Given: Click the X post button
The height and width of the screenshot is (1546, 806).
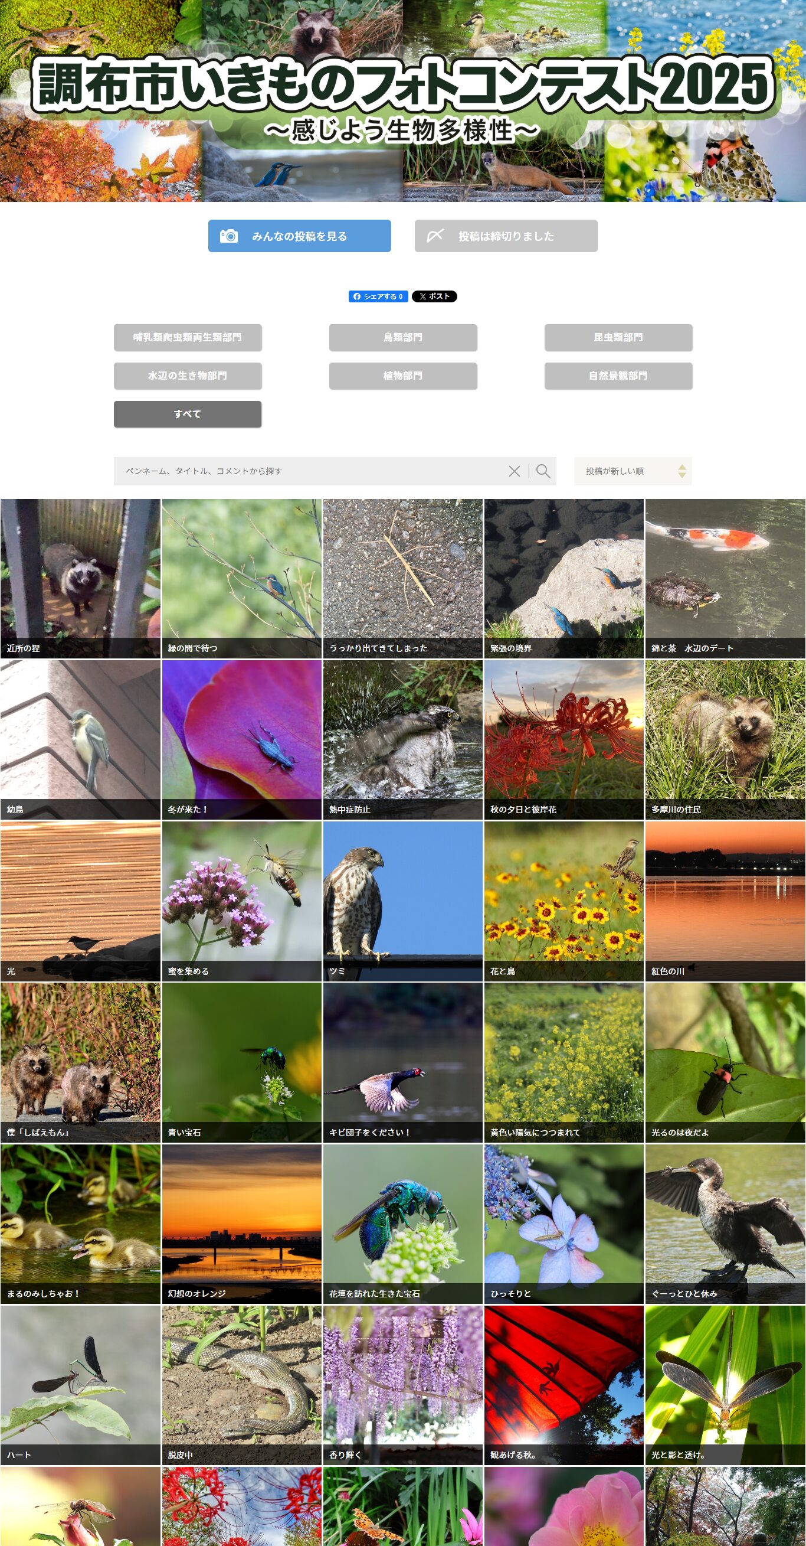Looking at the screenshot, I should click(434, 296).
